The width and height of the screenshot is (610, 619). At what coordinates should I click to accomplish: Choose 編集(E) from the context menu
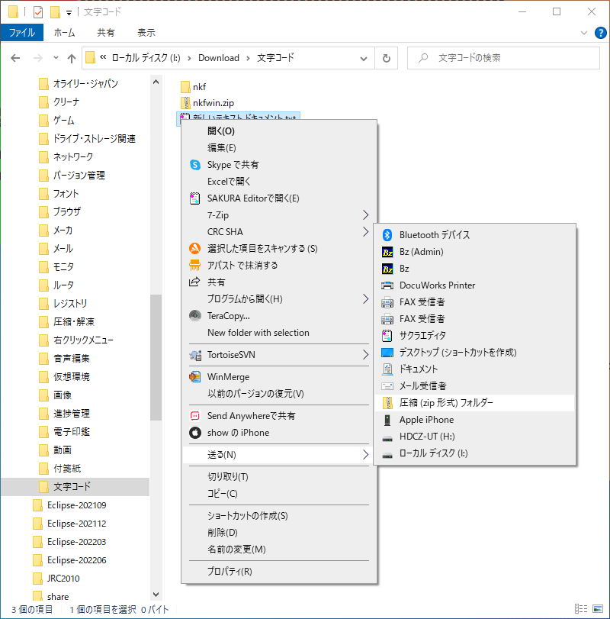[222, 147]
